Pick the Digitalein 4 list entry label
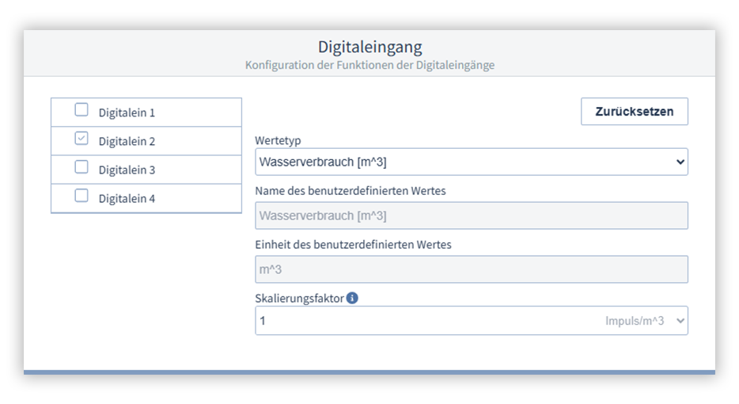 [127, 199]
